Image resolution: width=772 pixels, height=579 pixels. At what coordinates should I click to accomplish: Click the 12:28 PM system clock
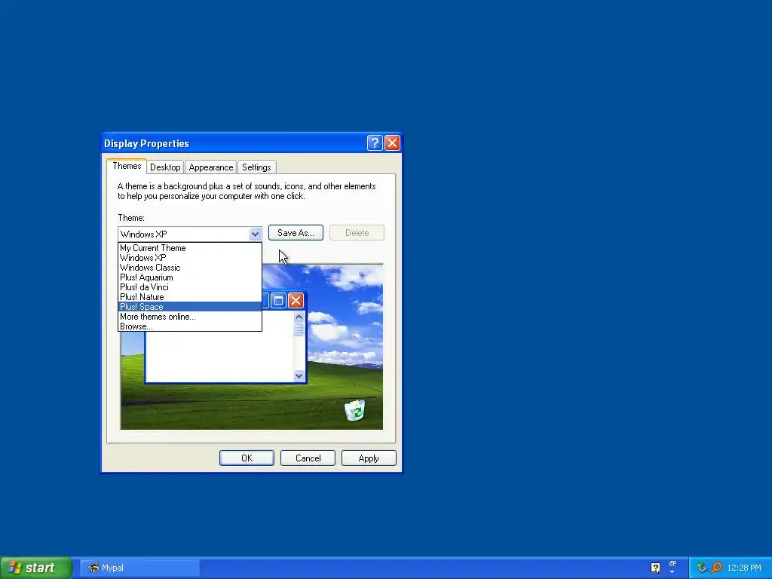point(744,568)
